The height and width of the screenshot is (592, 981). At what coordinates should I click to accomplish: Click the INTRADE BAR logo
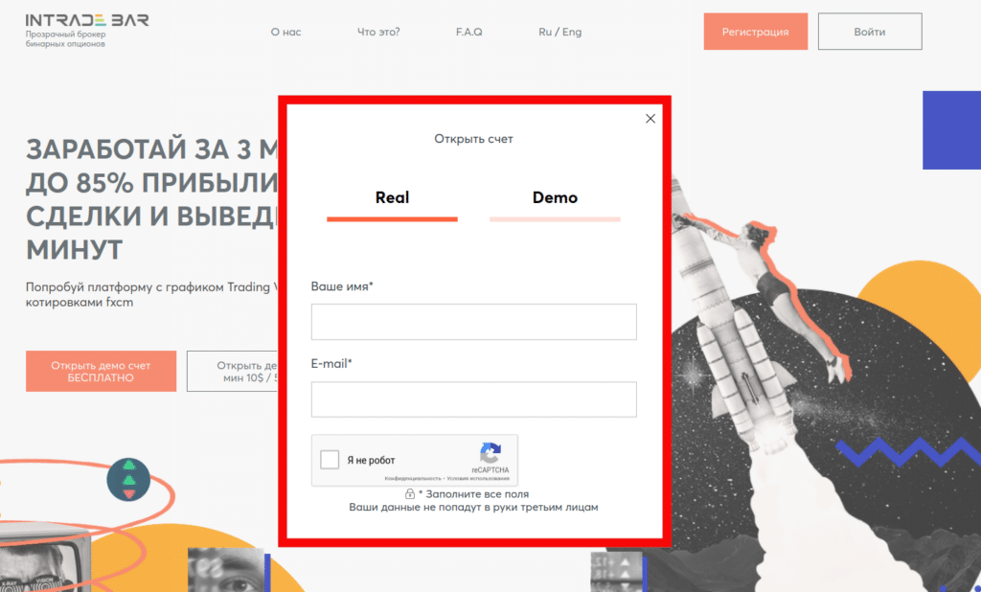[x=87, y=20]
